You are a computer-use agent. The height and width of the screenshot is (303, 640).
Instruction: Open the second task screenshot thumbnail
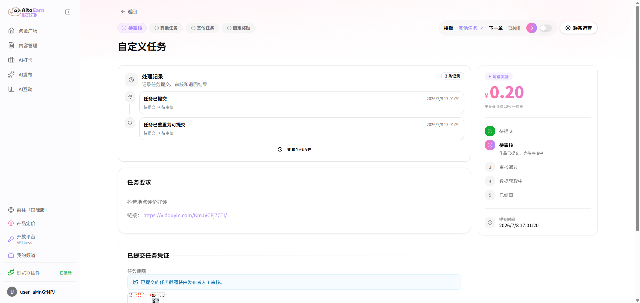pos(158,298)
